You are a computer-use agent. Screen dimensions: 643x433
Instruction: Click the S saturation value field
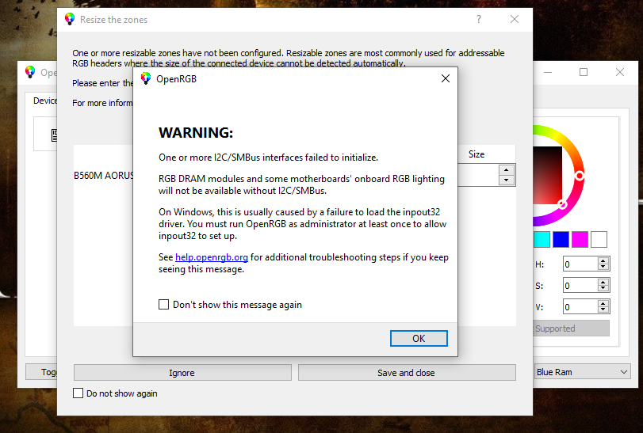pyautogui.click(x=580, y=286)
